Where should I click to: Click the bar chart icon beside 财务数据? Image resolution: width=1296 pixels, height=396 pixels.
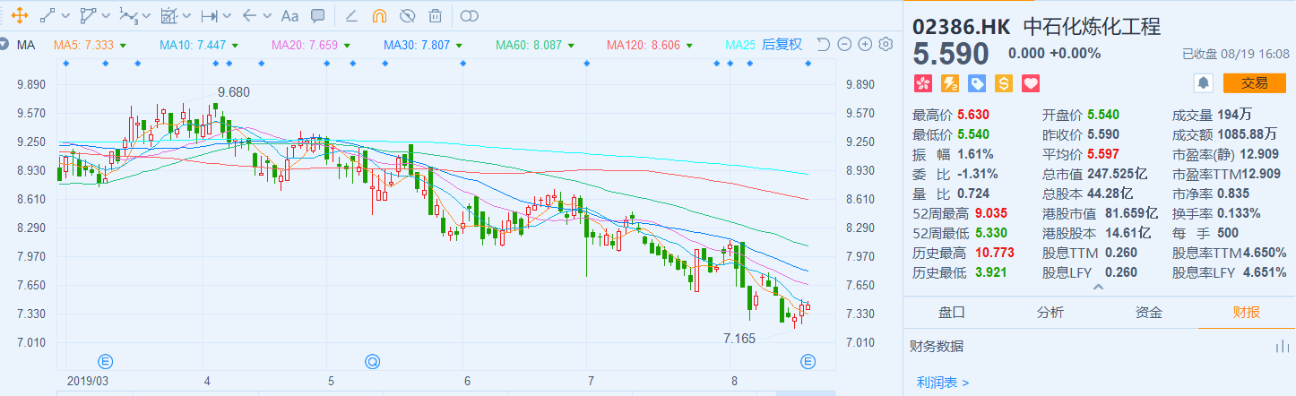(1281, 347)
